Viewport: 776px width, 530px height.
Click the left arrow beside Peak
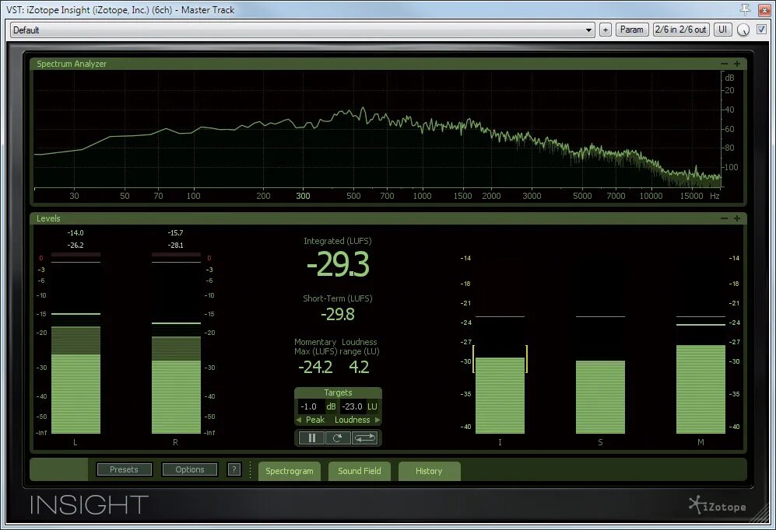click(298, 420)
